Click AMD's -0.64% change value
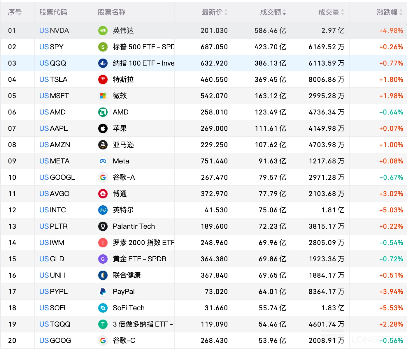Screen dimensions: 407x349 tap(391, 112)
